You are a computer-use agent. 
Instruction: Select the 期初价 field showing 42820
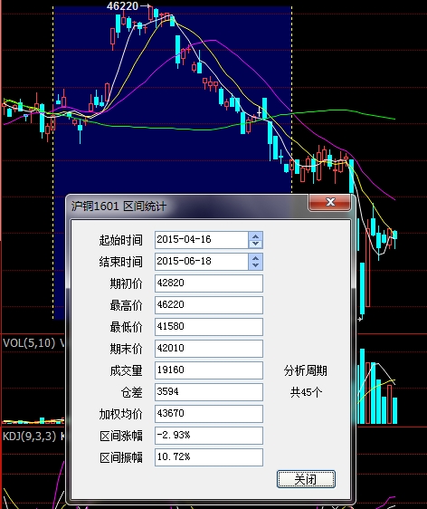tap(209, 283)
